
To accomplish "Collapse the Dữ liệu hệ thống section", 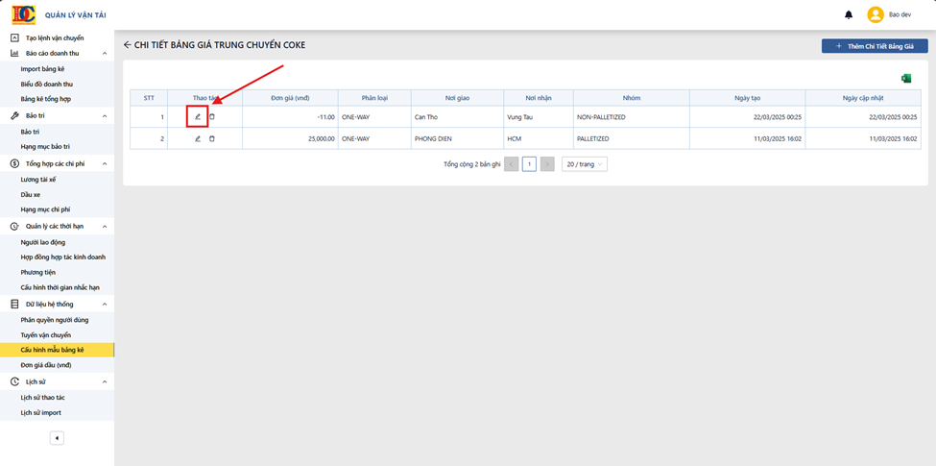I will point(105,304).
